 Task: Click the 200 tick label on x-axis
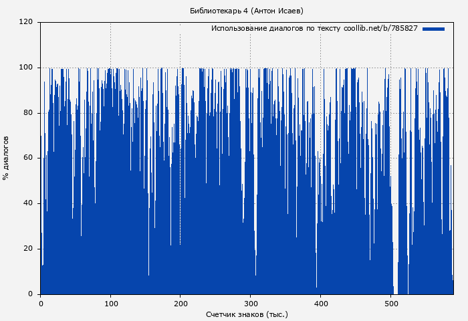coord(181,304)
